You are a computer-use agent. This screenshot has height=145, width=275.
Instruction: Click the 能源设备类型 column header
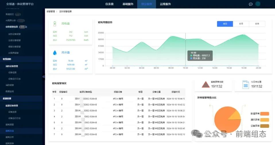click(86, 92)
